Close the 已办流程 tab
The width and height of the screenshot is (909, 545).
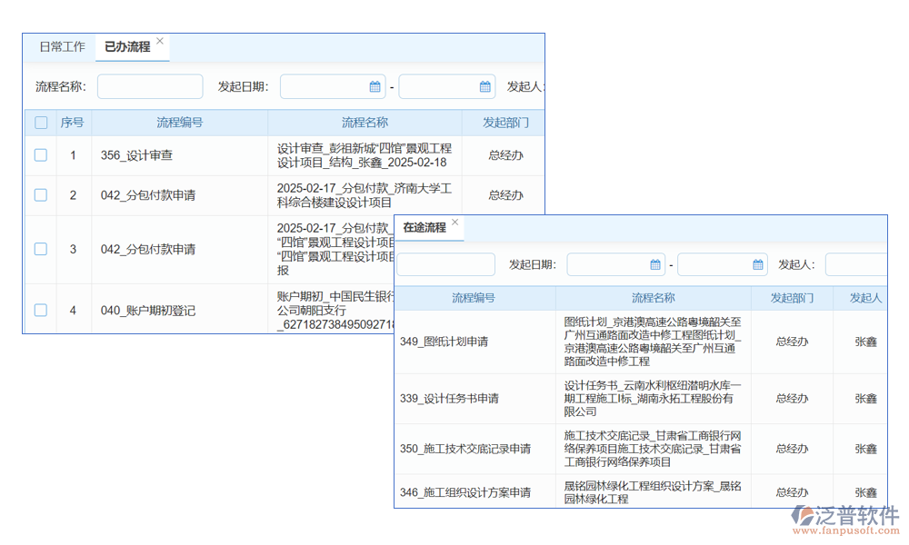[x=160, y=41]
